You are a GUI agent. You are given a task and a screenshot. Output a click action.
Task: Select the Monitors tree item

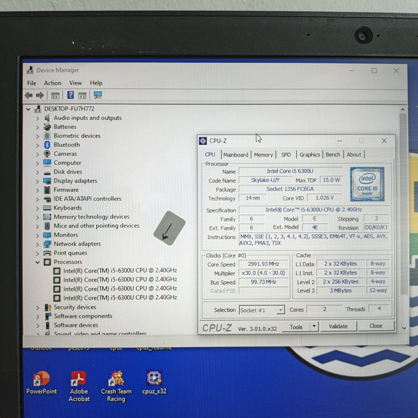(x=66, y=235)
